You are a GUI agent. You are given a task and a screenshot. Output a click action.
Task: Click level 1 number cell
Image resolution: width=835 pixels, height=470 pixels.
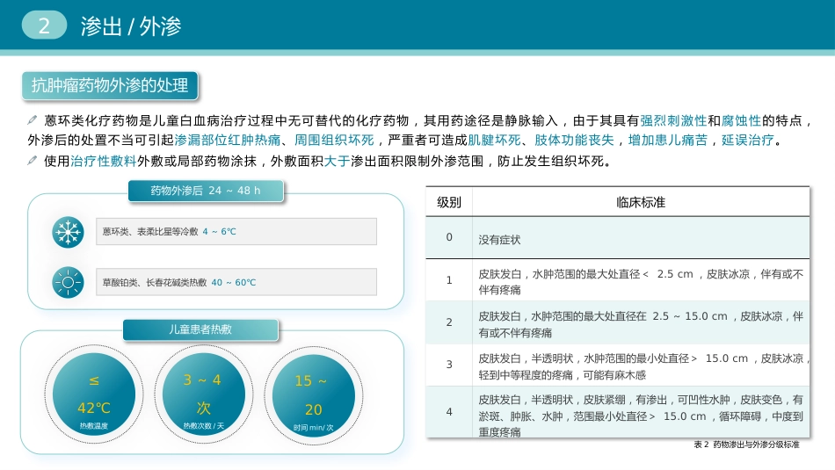pyautogui.click(x=449, y=280)
